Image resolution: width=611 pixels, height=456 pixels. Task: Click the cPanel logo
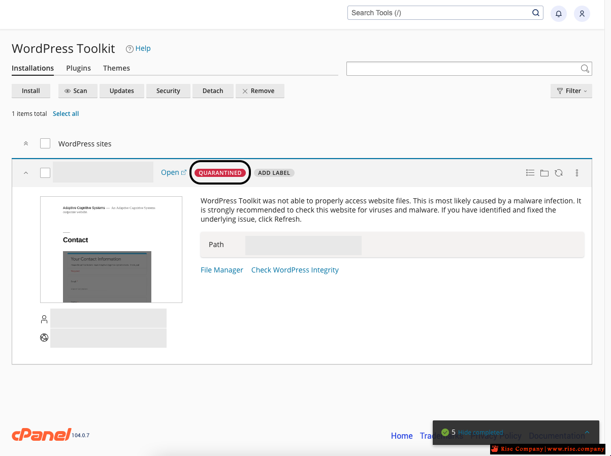41,435
